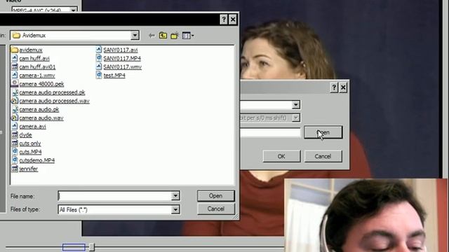Select camera-1.wmv file

point(37,76)
